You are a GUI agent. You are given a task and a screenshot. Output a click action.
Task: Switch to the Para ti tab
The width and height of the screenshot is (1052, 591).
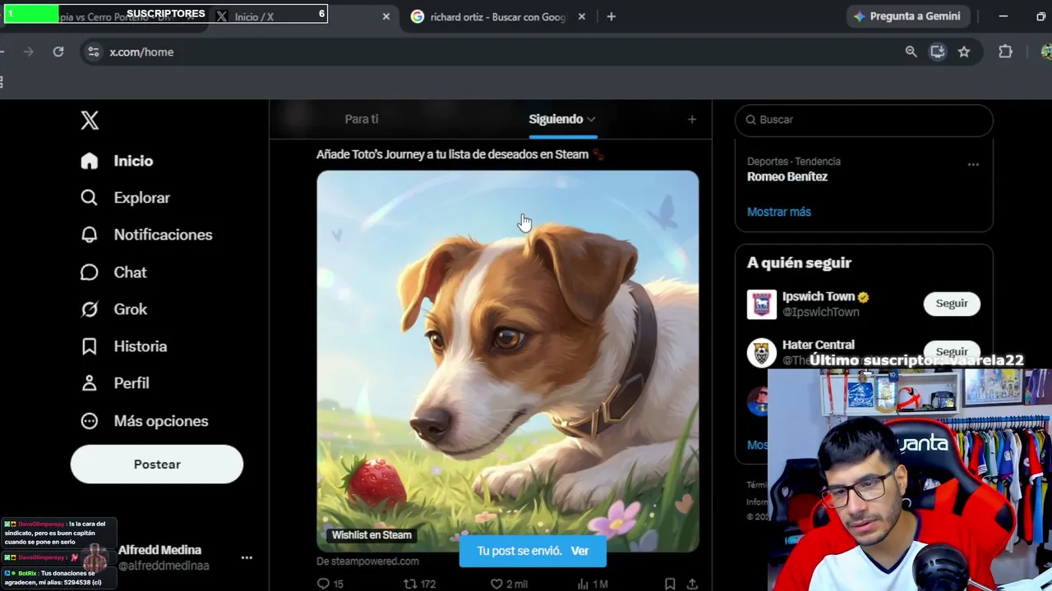pyautogui.click(x=362, y=119)
